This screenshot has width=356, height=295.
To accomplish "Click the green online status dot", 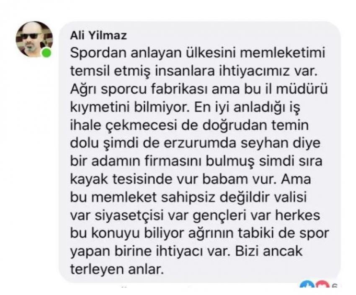I will [x=46, y=53].
